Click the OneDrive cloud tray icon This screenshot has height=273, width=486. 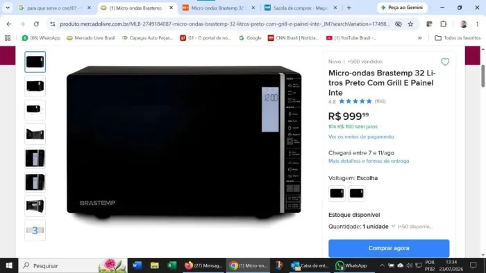[400, 265]
